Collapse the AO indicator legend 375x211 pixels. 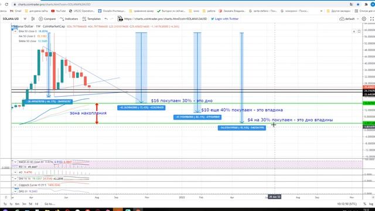coord(15,172)
